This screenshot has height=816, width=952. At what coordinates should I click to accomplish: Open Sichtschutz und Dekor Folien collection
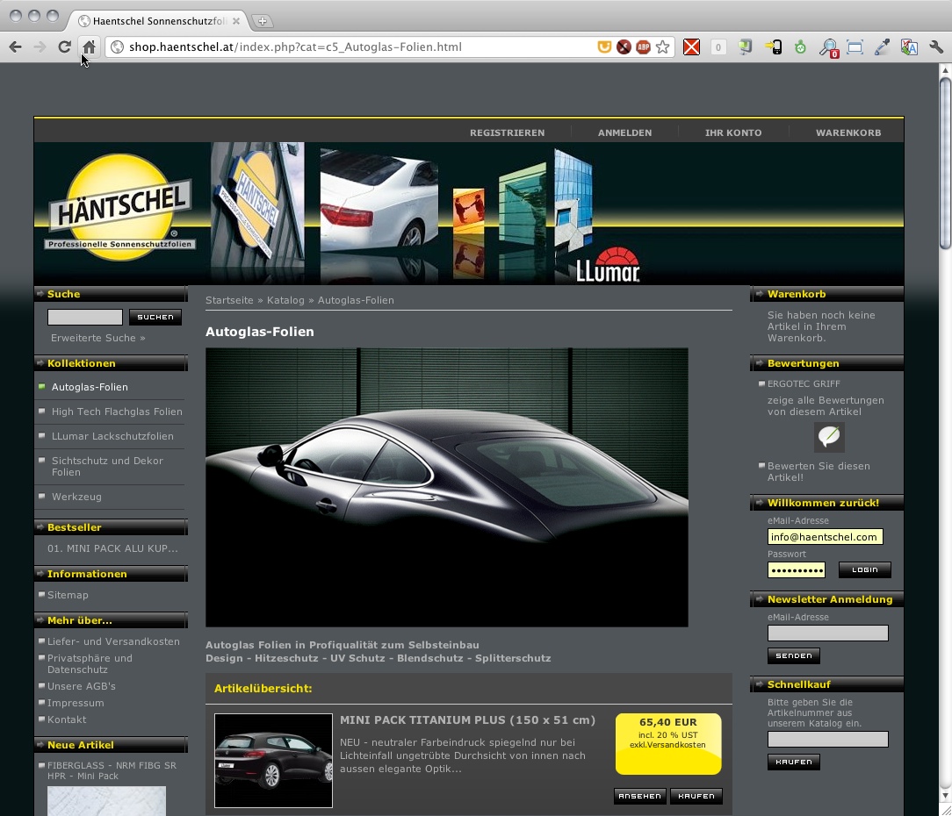point(107,467)
